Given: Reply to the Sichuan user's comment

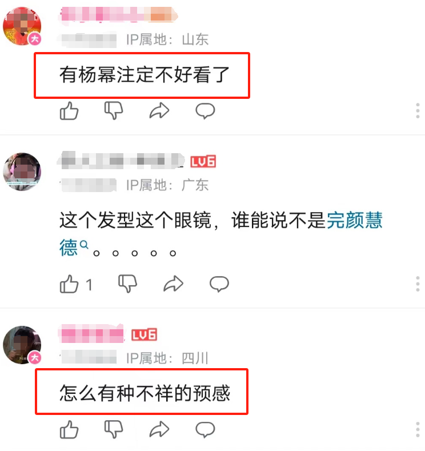Looking at the screenshot, I should tap(205, 429).
